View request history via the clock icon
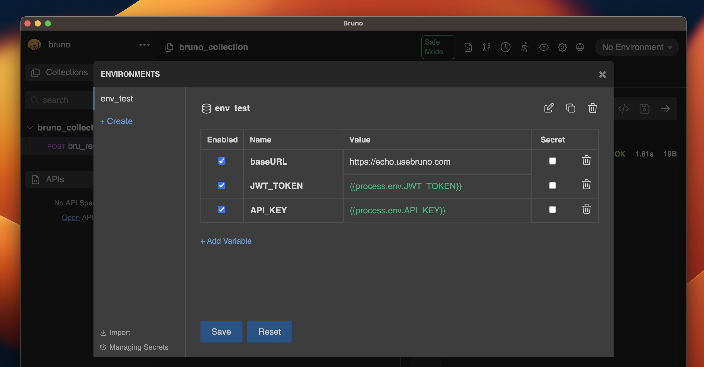 click(x=505, y=47)
